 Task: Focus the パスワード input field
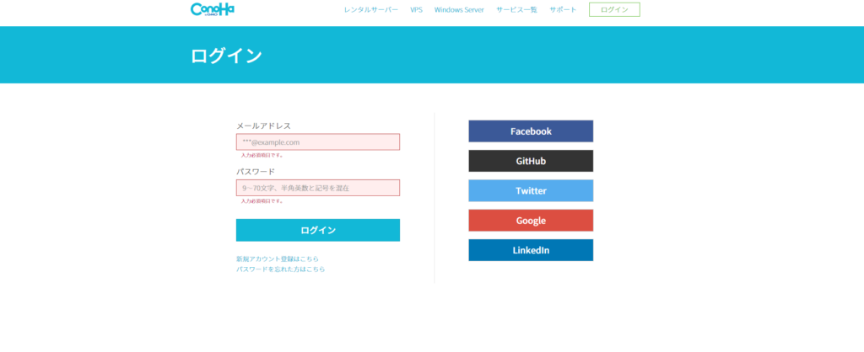318,188
